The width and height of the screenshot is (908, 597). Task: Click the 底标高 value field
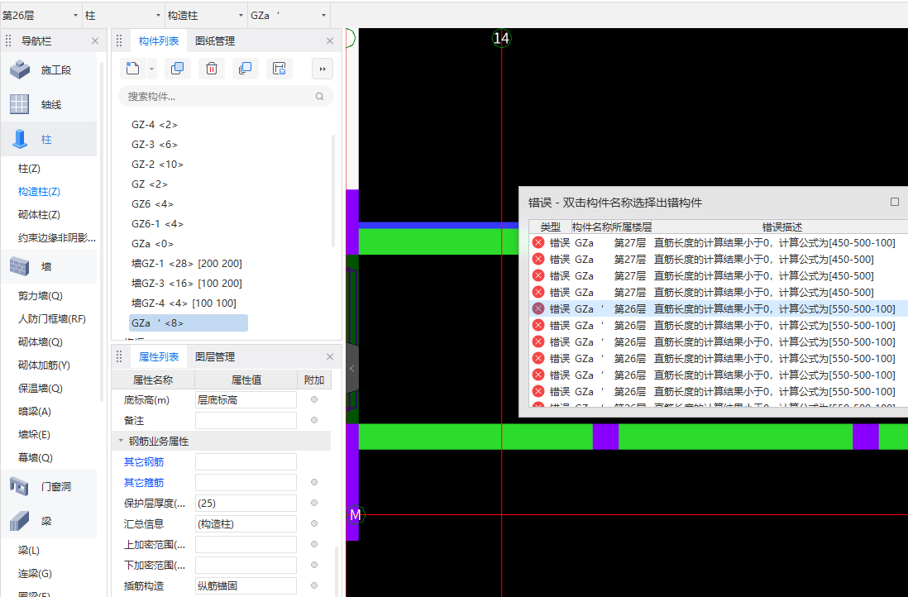coord(246,399)
